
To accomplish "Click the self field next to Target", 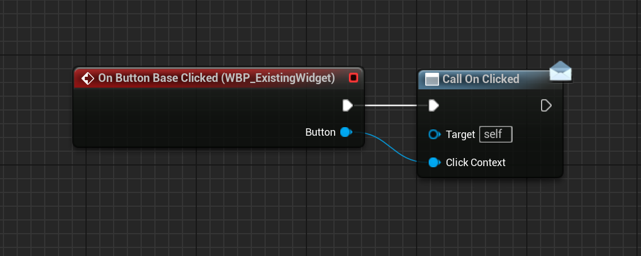I will (x=495, y=135).
